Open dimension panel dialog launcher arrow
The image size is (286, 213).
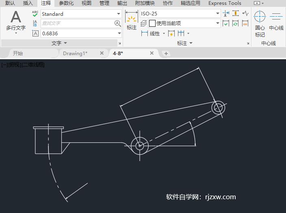tap(248, 43)
